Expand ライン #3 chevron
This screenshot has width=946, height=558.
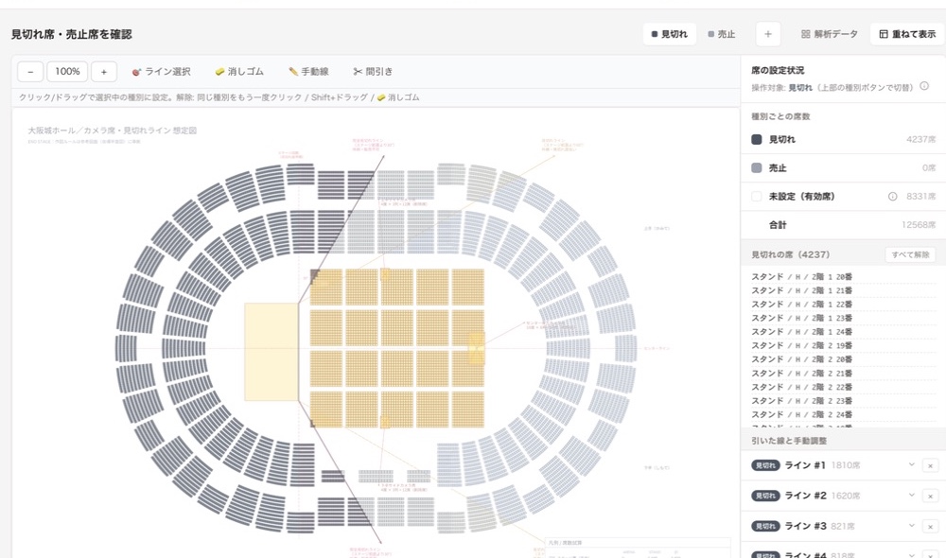pyautogui.click(x=912, y=526)
